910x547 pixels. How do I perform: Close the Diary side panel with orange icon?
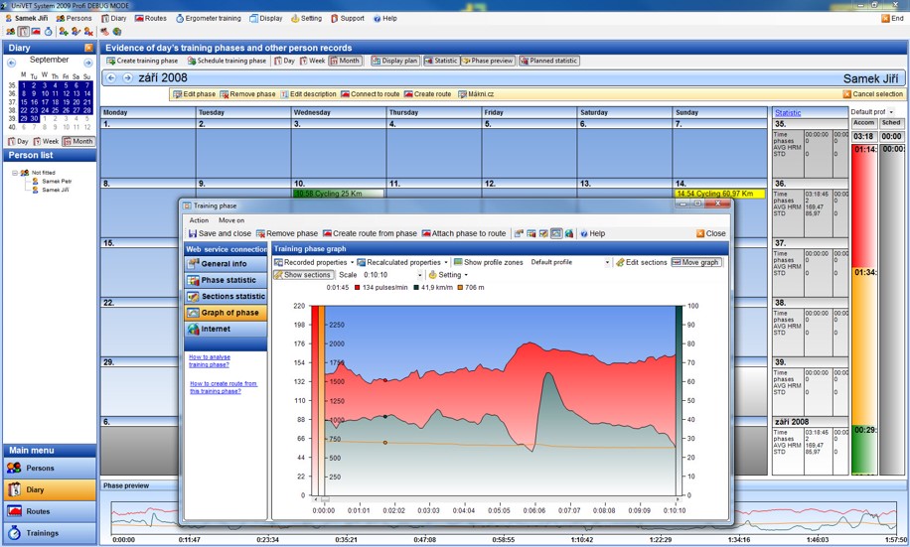[x=88, y=48]
